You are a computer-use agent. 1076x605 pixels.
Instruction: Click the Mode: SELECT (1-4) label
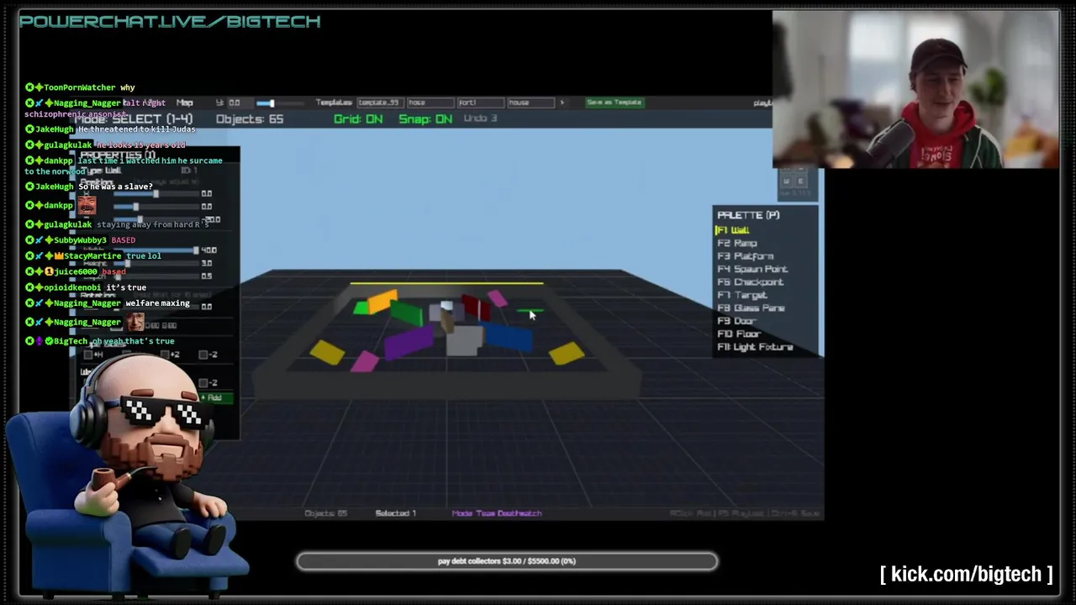(x=134, y=119)
